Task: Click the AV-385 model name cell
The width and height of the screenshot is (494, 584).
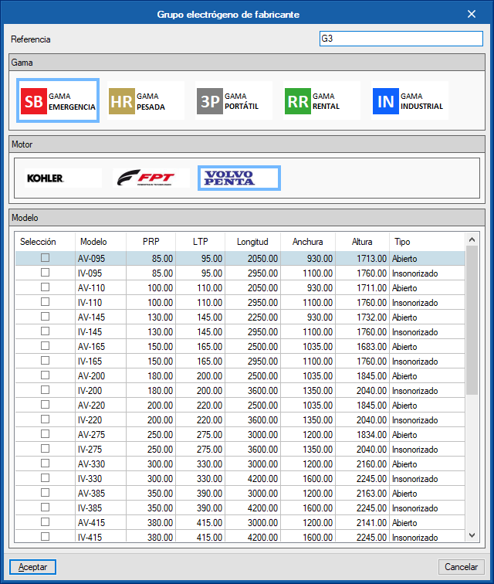Action: pyautogui.click(x=100, y=493)
